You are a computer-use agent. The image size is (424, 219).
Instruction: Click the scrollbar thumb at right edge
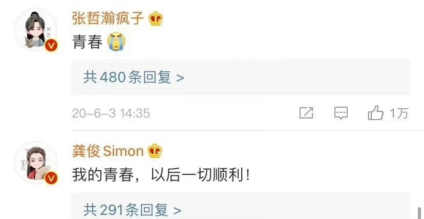(x=420, y=213)
